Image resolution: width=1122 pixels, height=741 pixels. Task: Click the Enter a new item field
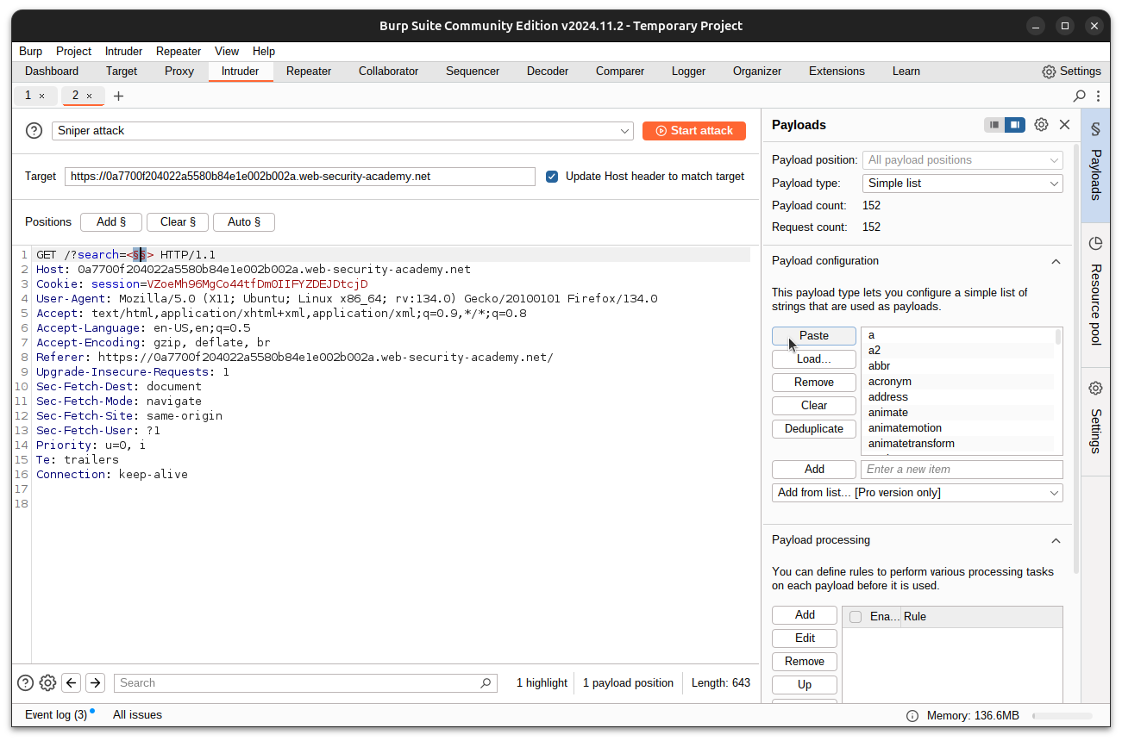(962, 470)
